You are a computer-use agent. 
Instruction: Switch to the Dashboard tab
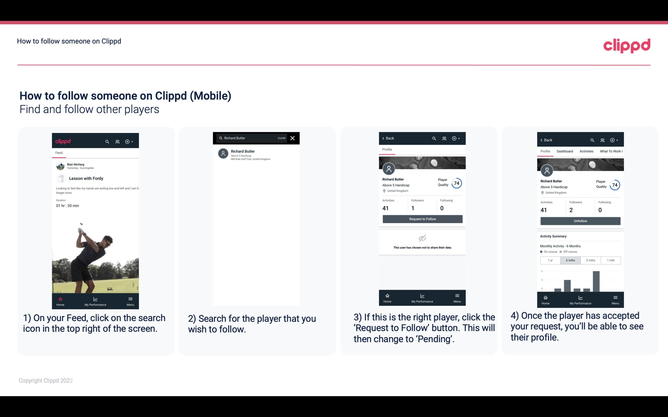(565, 151)
